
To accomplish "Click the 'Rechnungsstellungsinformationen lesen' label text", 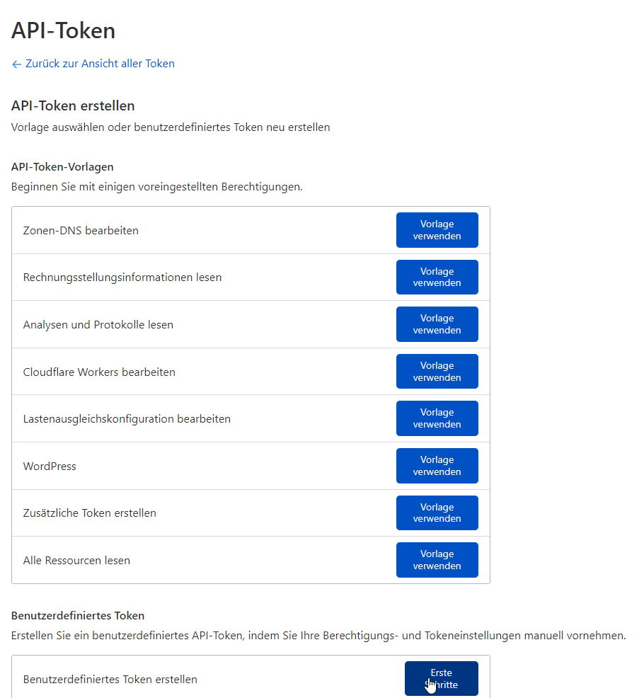I will pyautogui.click(x=122, y=278).
